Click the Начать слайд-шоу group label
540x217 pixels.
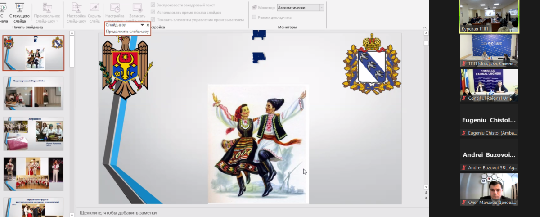(x=28, y=27)
